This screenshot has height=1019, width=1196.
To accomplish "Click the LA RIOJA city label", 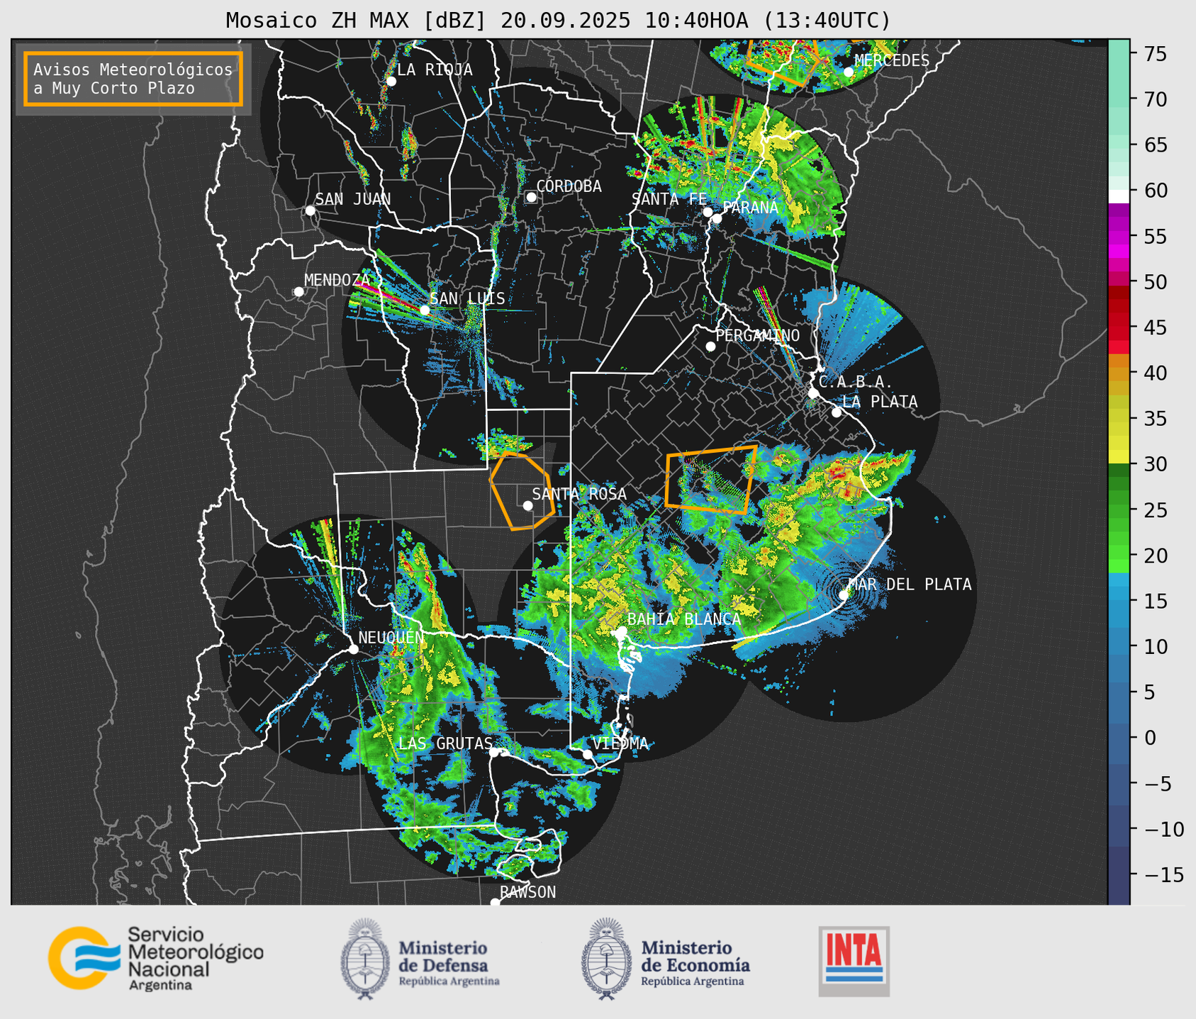I will [x=435, y=69].
